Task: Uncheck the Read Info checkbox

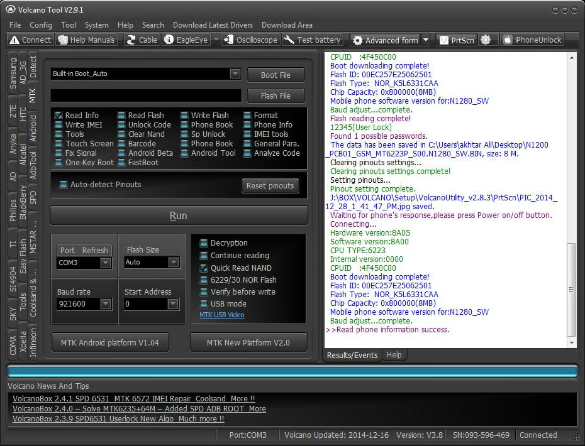Action: click(x=58, y=115)
